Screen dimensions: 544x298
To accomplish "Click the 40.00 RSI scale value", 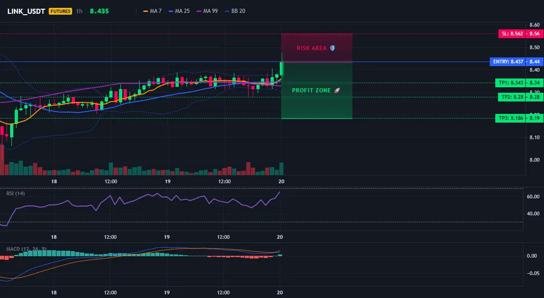I will [x=533, y=214].
